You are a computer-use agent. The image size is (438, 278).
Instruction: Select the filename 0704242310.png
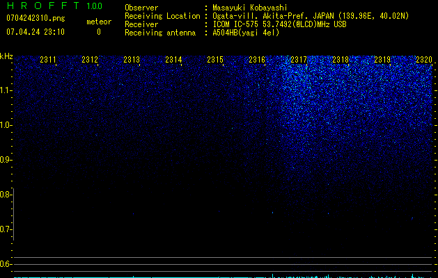tap(36, 18)
